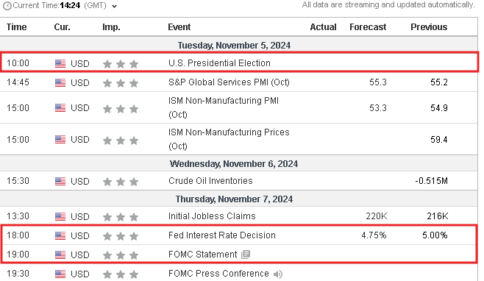This screenshot has width=484, height=281.
Task: Click US flag on S&P Global Services PMI row
Action: tap(60, 83)
